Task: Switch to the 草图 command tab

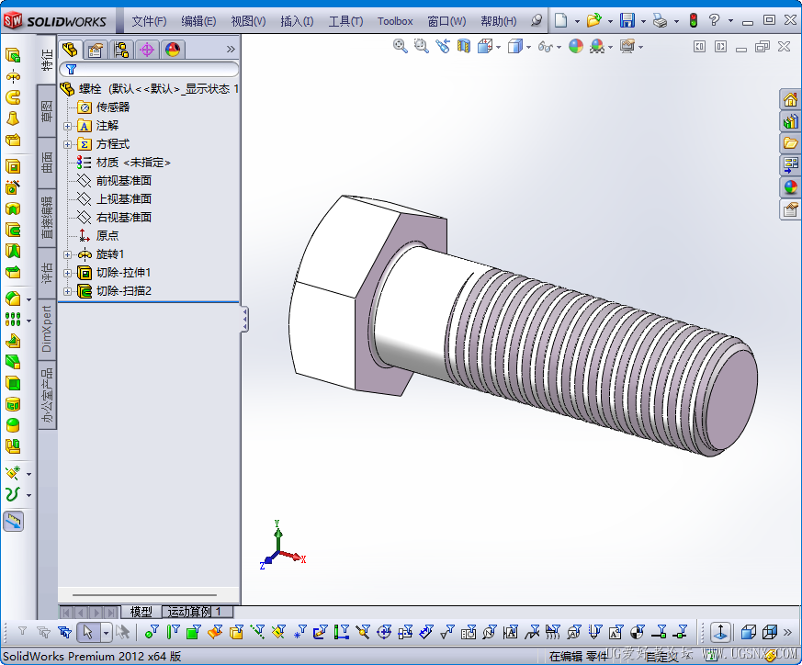Action: tap(47, 111)
